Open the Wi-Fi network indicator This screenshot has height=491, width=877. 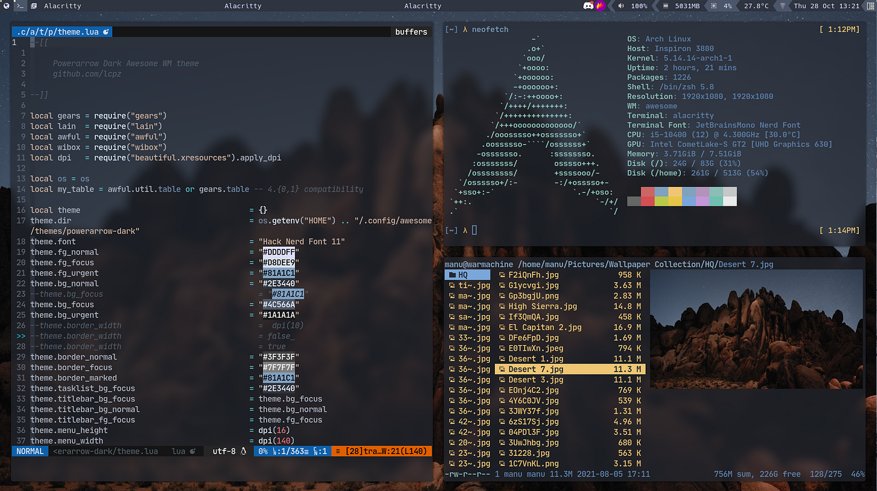click(x=782, y=6)
